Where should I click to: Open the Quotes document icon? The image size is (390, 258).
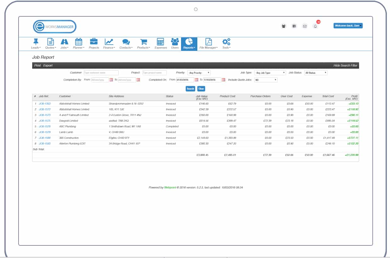tap(50, 42)
